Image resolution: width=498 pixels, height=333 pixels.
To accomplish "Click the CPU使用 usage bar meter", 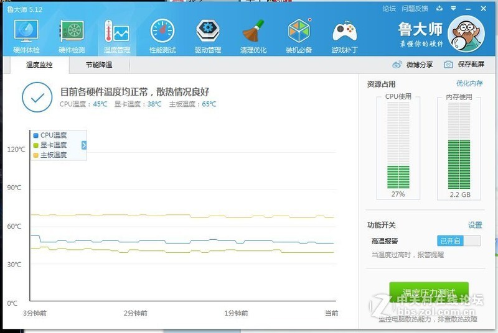I will pyautogui.click(x=398, y=145).
